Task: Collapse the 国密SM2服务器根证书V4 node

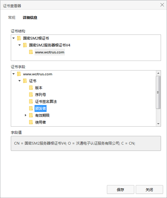Action: 20,45
